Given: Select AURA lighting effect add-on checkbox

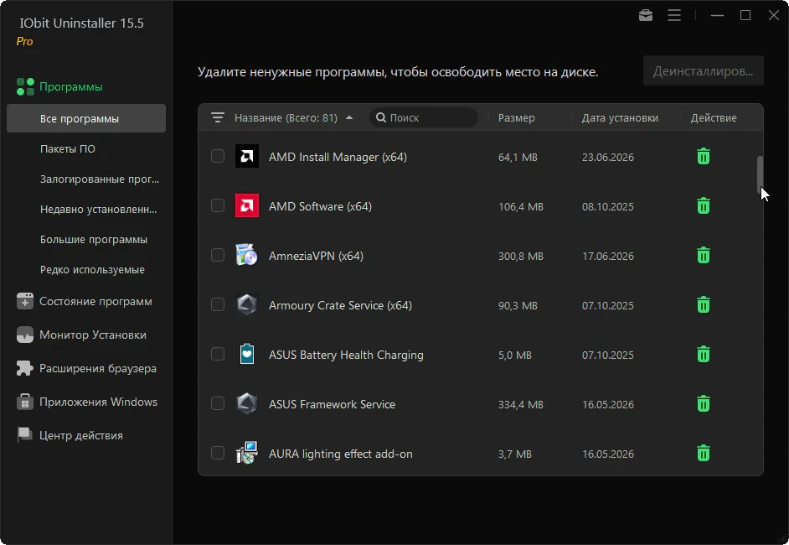Looking at the screenshot, I should coord(218,453).
